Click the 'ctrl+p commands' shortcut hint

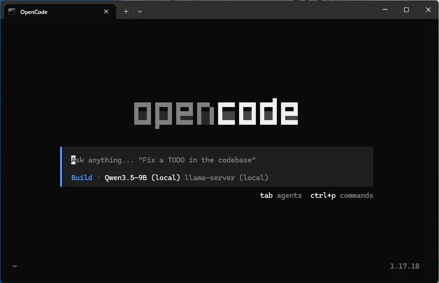tap(342, 195)
